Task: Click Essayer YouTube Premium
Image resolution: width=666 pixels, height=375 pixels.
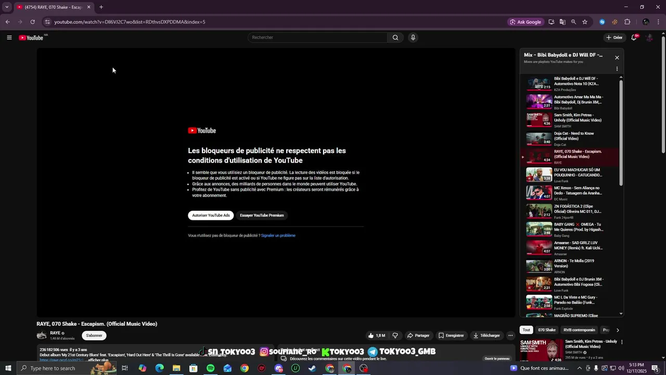Action: pos(262,215)
